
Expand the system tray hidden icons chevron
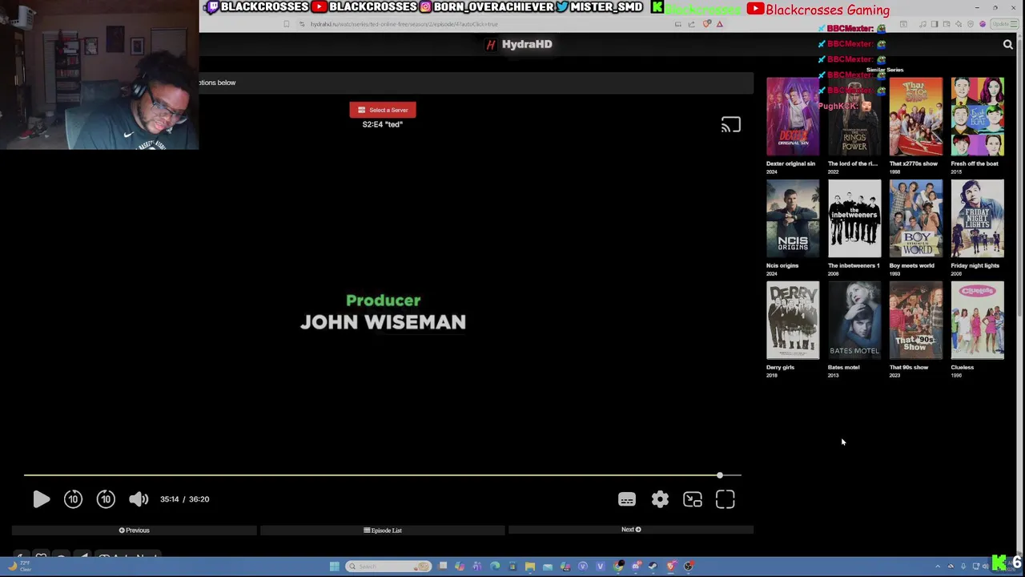[938, 567]
